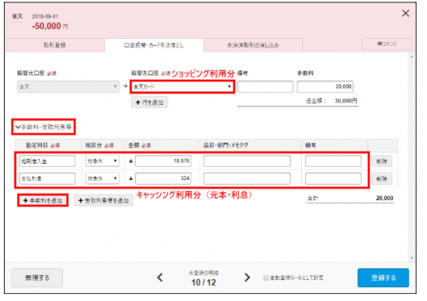Click the scrollbar down arrow
This screenshot has width=427, height=301.
[x=411, y=258]
